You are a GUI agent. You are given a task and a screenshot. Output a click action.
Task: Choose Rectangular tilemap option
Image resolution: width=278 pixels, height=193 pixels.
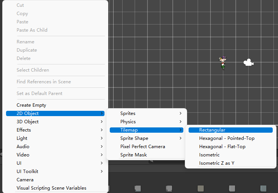coord(230,130)
